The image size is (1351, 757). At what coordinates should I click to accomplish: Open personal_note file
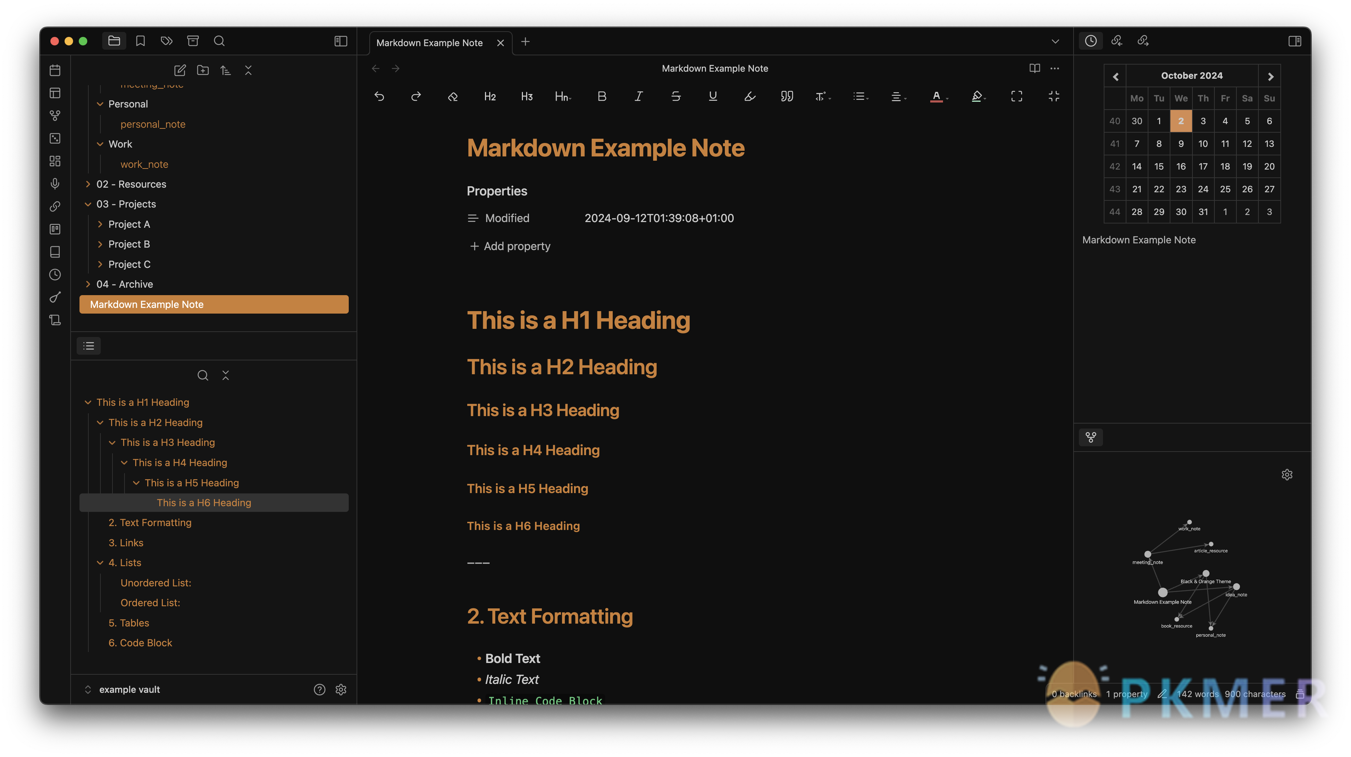click(x=153, y=124)
